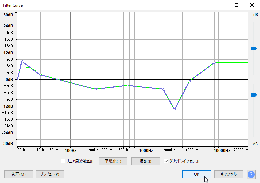The width and height of the screenshot is (260, 183).
Task: Click the 100Hz frequency axis label
Action: pyautogui.click(x=70, y=150)
